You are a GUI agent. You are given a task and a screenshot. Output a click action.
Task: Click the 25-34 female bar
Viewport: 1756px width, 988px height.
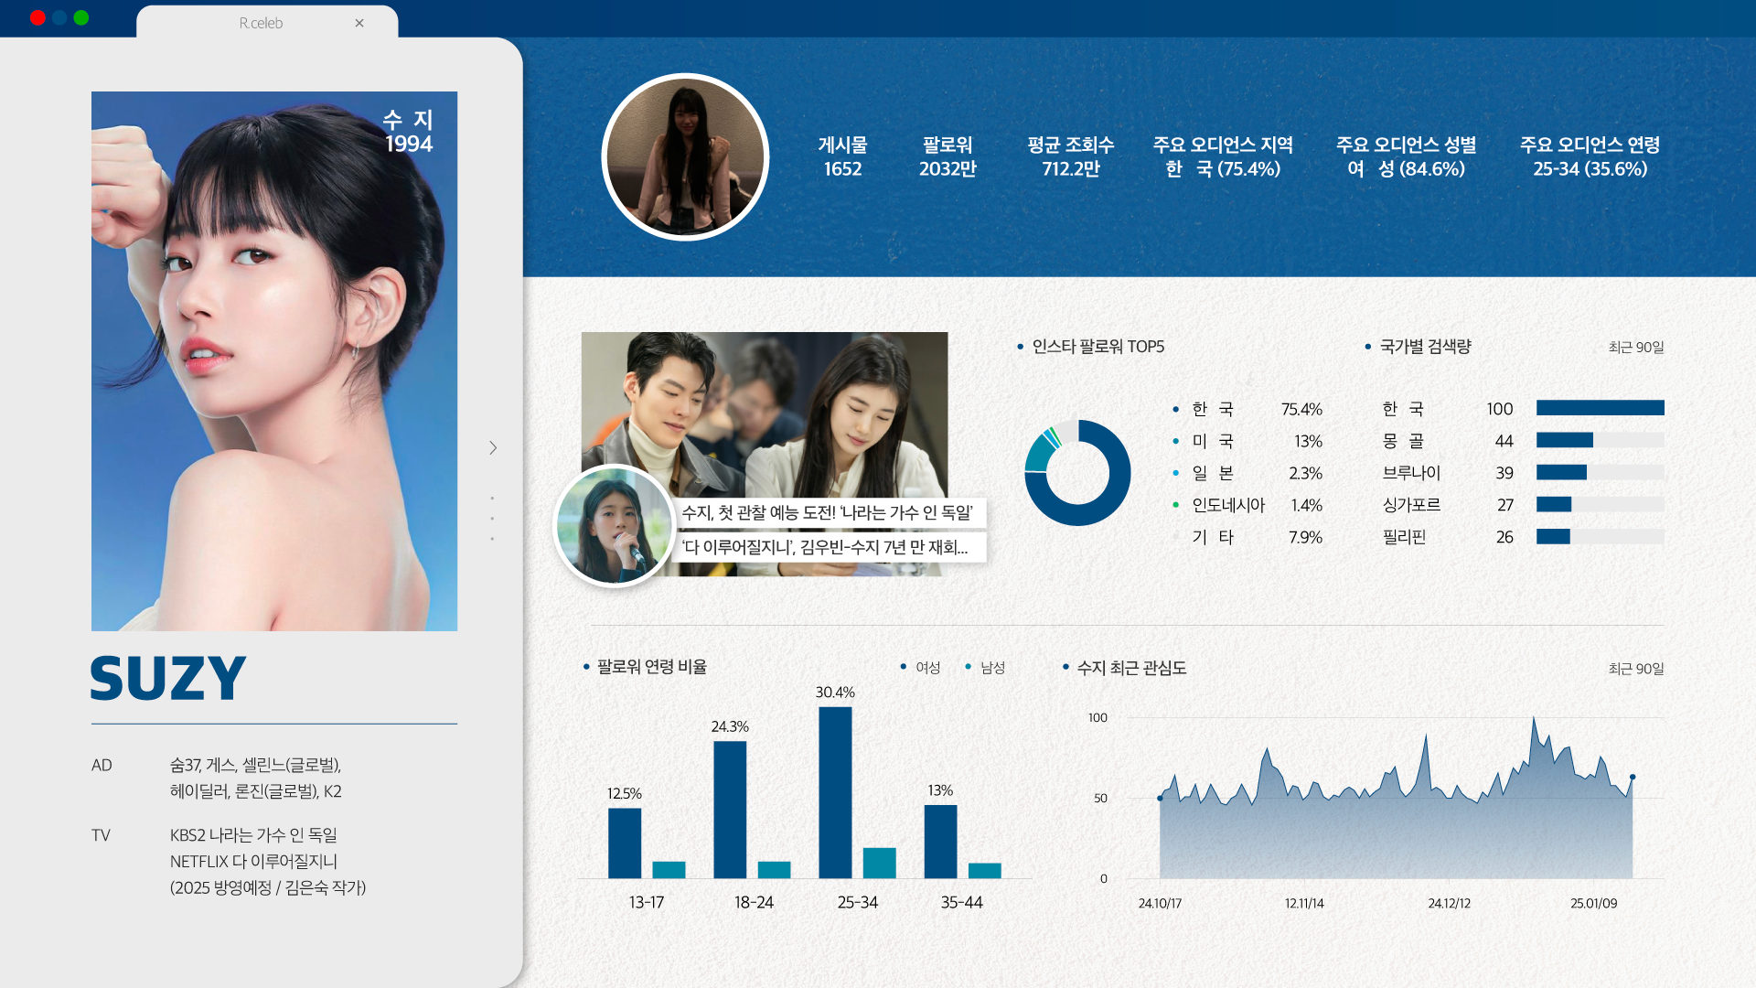[835, 792]
